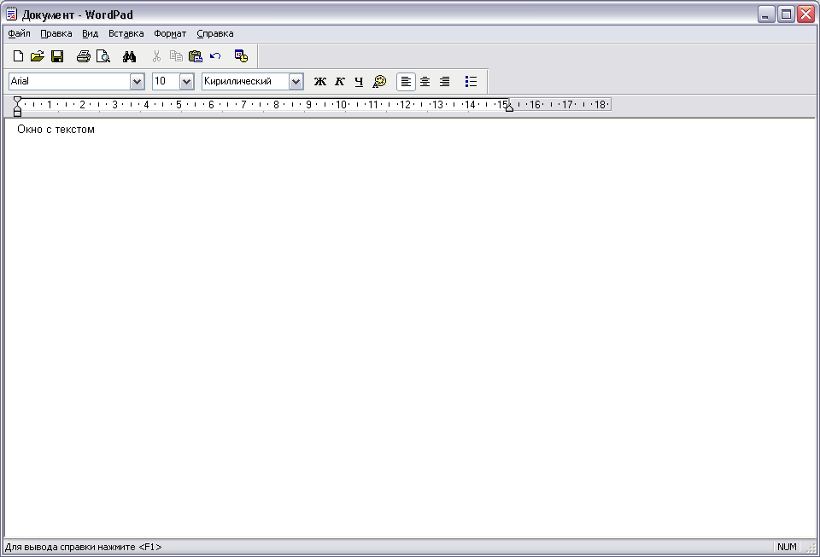Close the WordPad window
Image resolution: width=820 pixels, height=557 pixels.
[805, 15]
